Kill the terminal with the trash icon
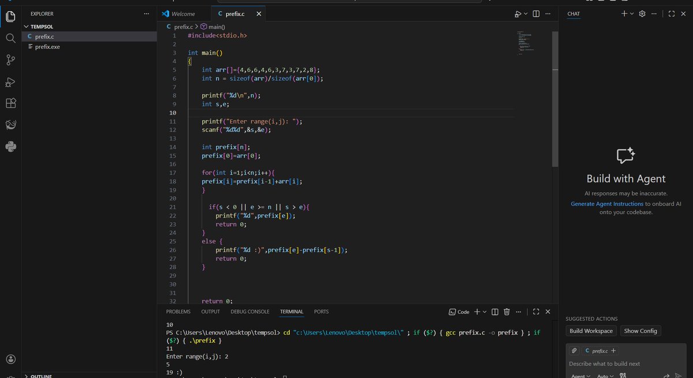 point(506,312)
